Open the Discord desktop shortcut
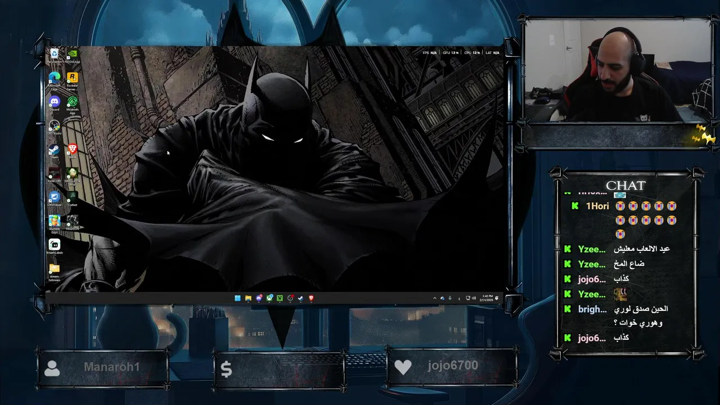The image size is (720, 405). (54, 103)
